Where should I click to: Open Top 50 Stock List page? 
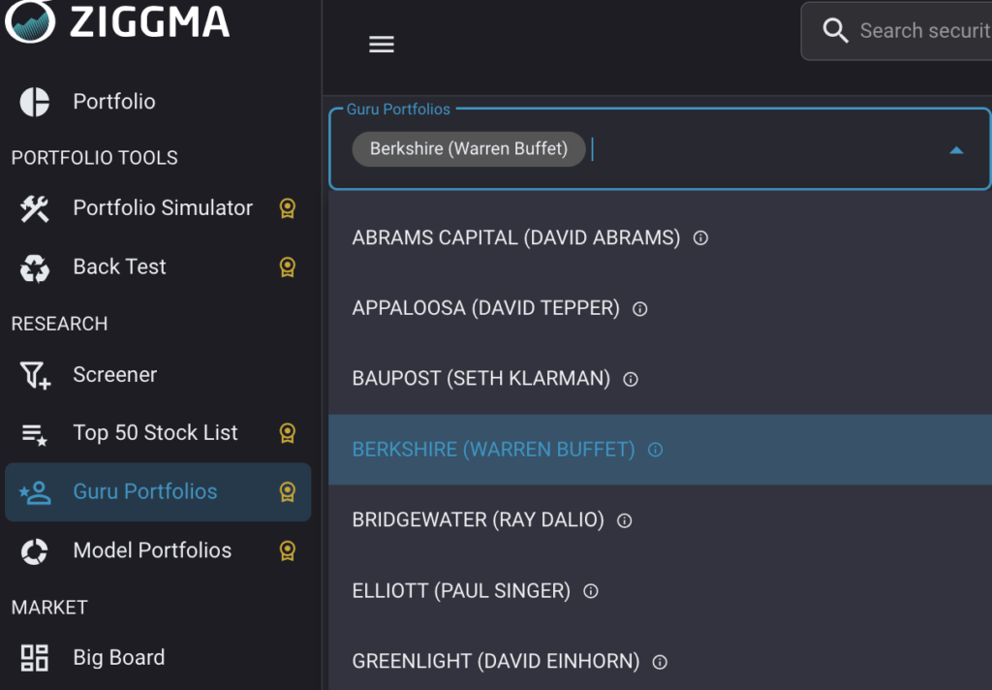tap(155, 433)
